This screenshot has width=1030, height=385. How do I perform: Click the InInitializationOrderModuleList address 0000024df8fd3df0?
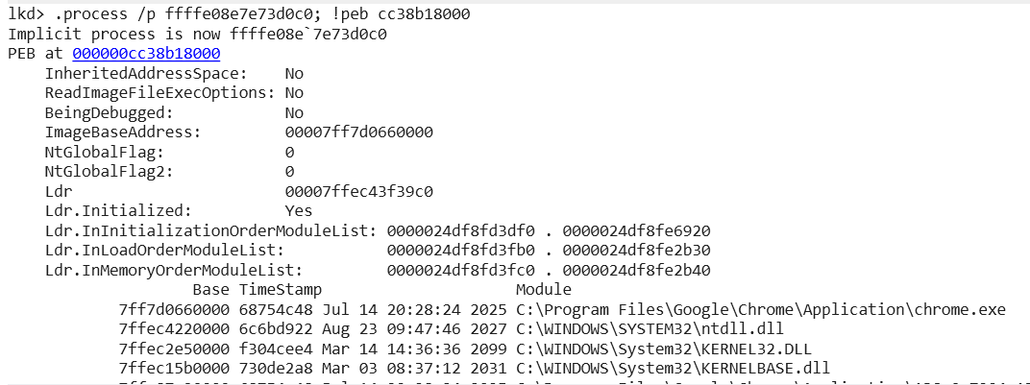click(461, 230)
